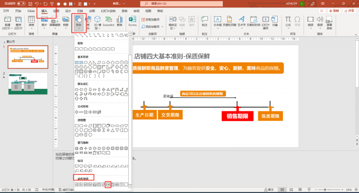Expand the 3D models dropdown arrow

coord(99,28)
